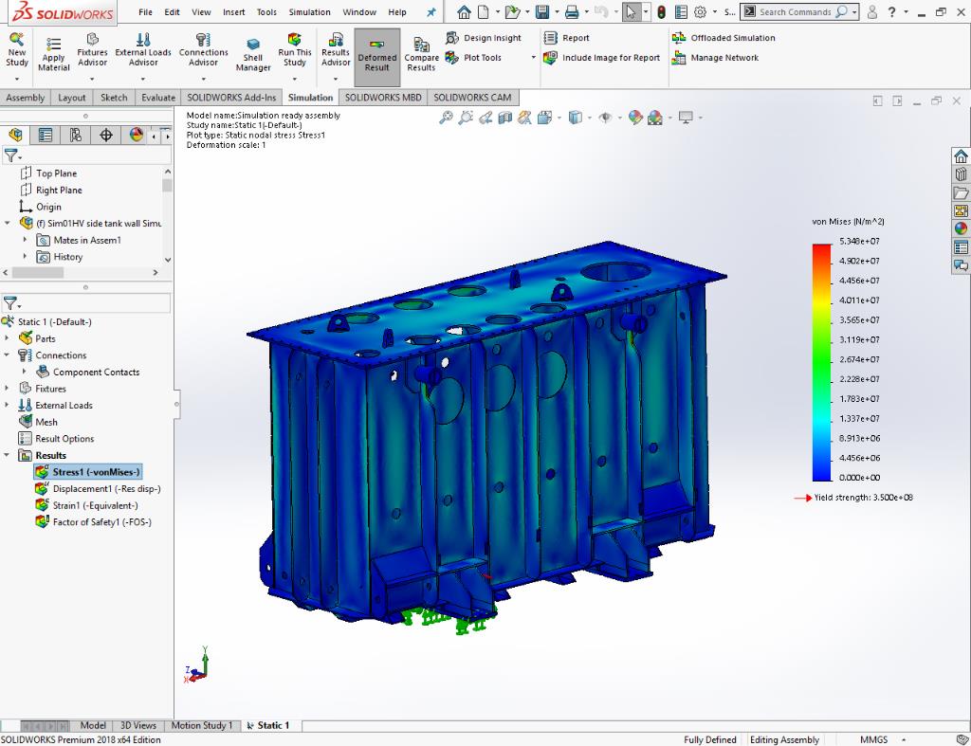The height and width of the screenshot is (746, 971).
Task: Click Run This Study icon
Action: pos(295,49)
